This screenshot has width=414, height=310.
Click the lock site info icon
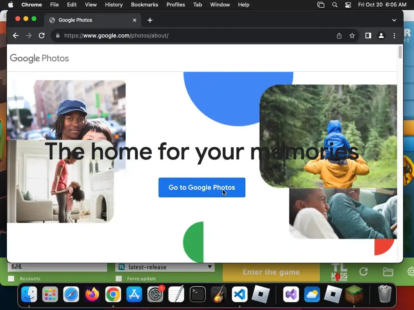pos(58,36)
